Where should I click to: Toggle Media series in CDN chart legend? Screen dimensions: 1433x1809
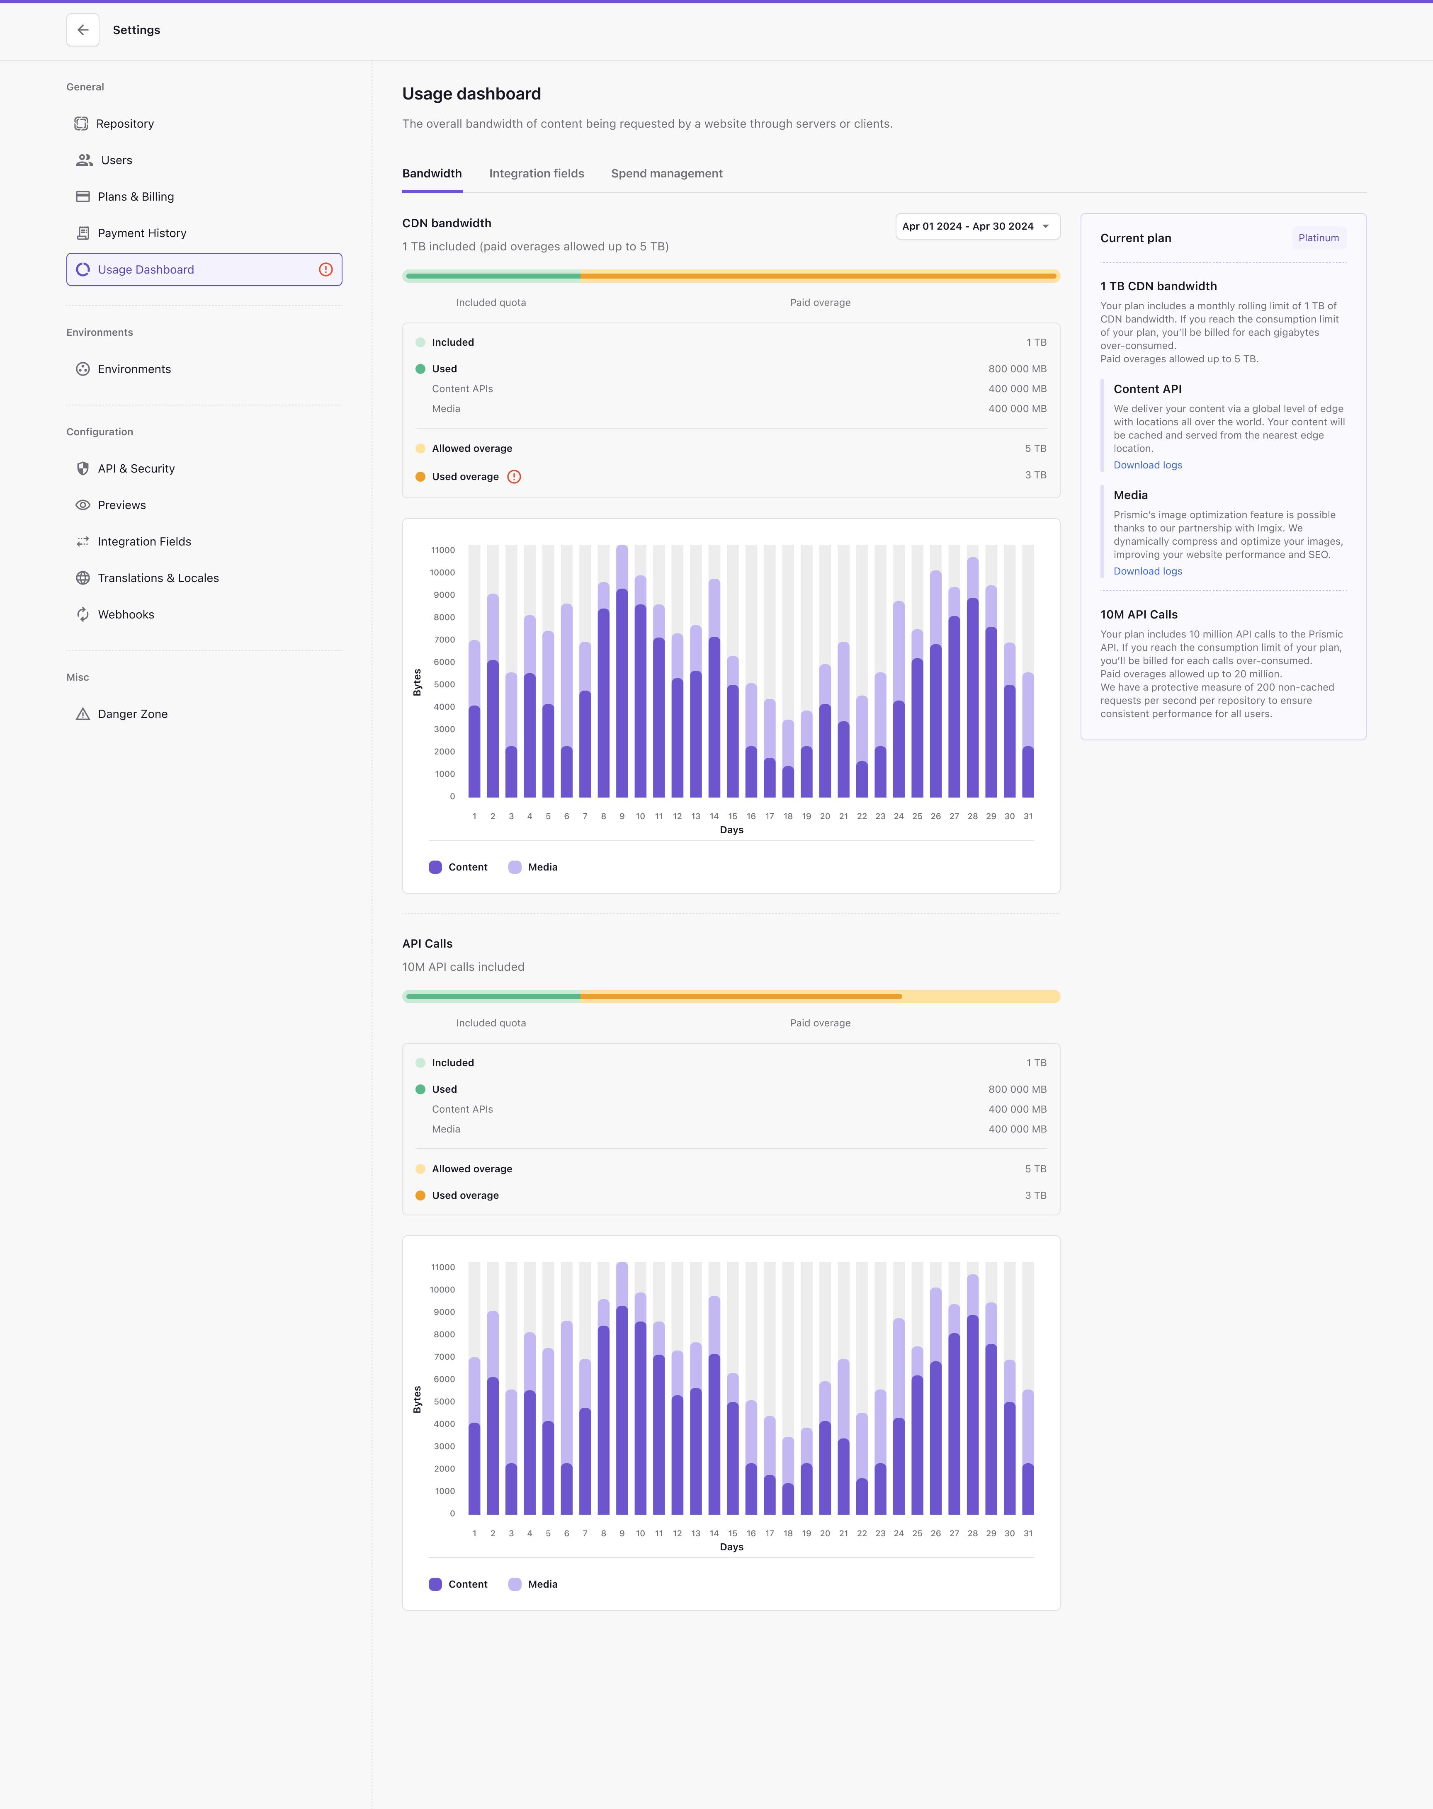(533, 867)
